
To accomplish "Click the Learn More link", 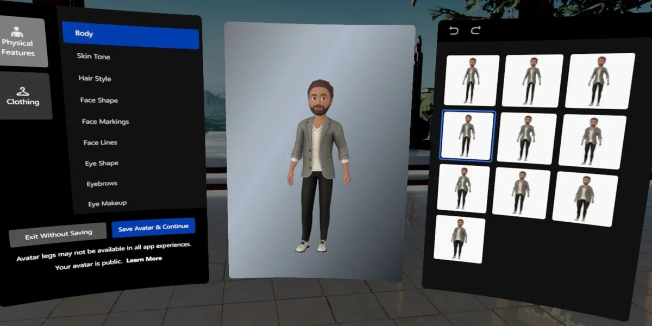I will 144,259.
